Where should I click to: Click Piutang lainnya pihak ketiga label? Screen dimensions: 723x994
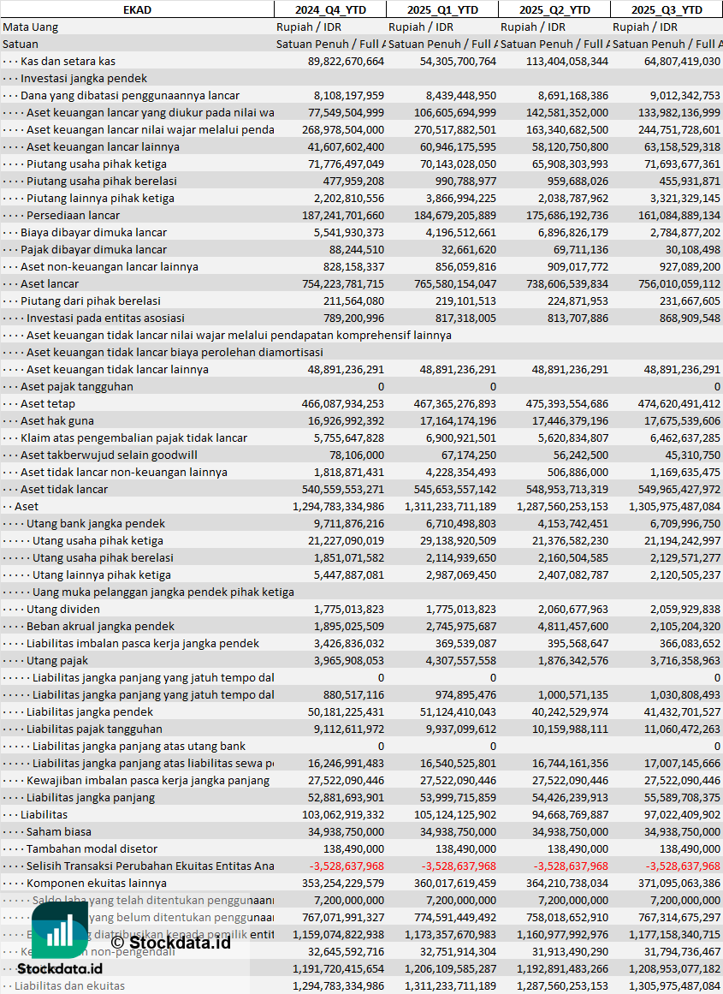100,198
